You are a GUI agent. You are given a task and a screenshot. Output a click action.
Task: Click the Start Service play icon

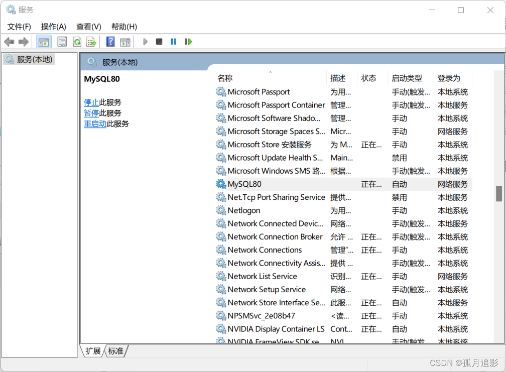145,42
